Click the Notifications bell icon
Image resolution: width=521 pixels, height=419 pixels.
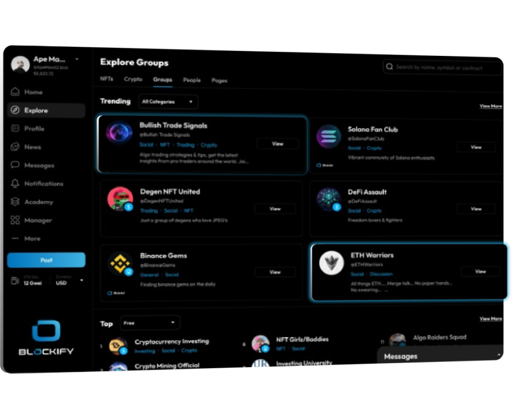15,184
